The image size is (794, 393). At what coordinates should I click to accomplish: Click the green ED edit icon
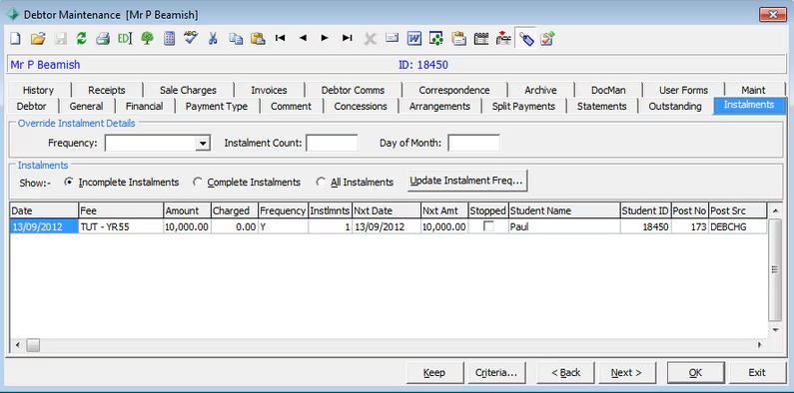(x=125, y=39)
